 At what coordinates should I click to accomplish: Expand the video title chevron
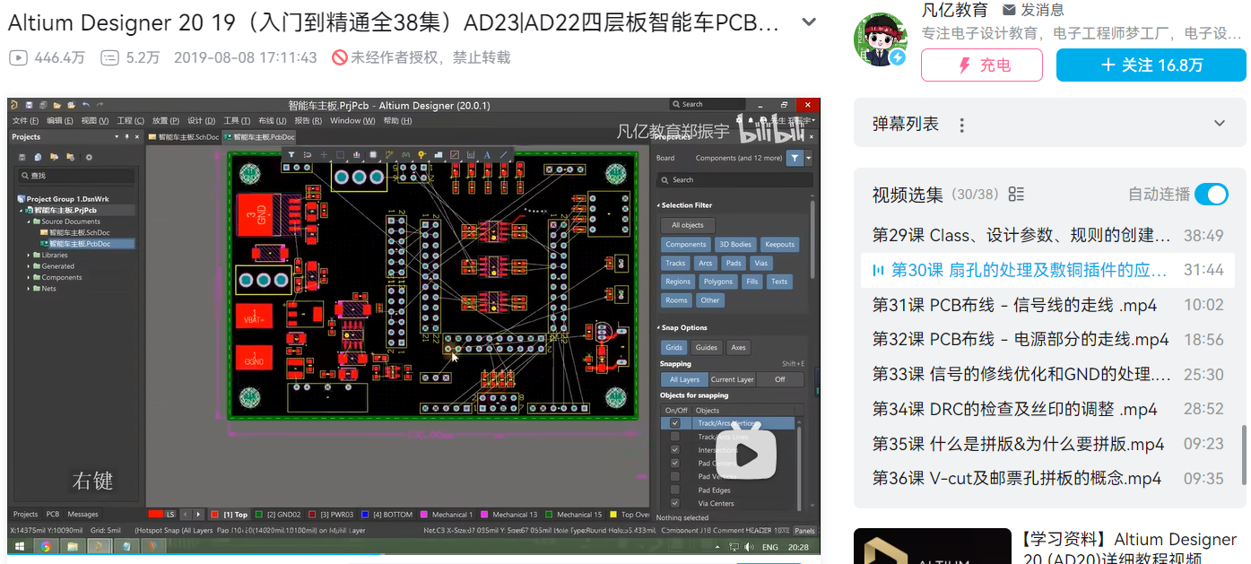coord(808,22)
